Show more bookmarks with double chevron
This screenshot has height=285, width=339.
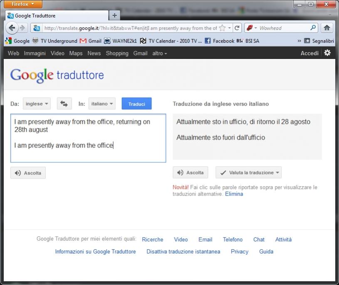[299, 41]
